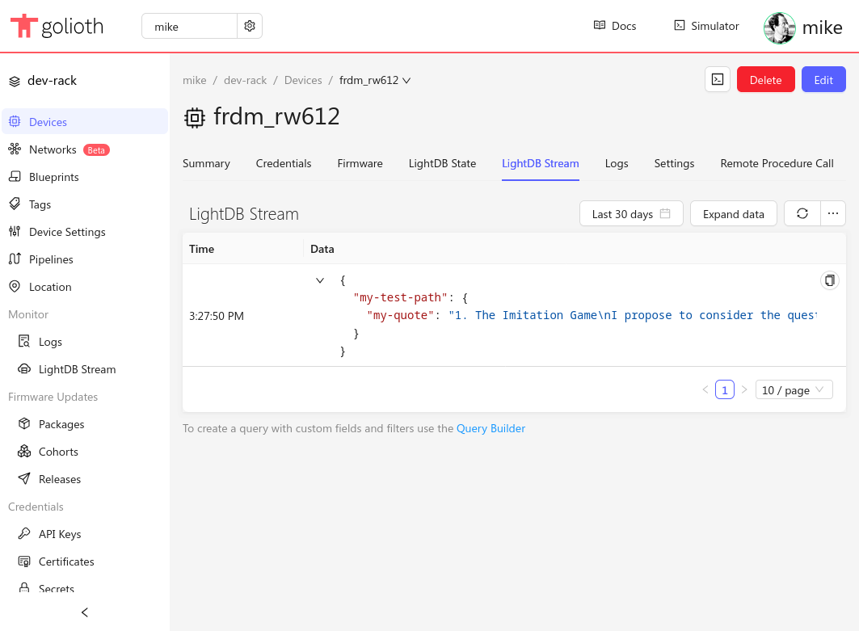Click the organization settings gear icon

tap(250, 26)
